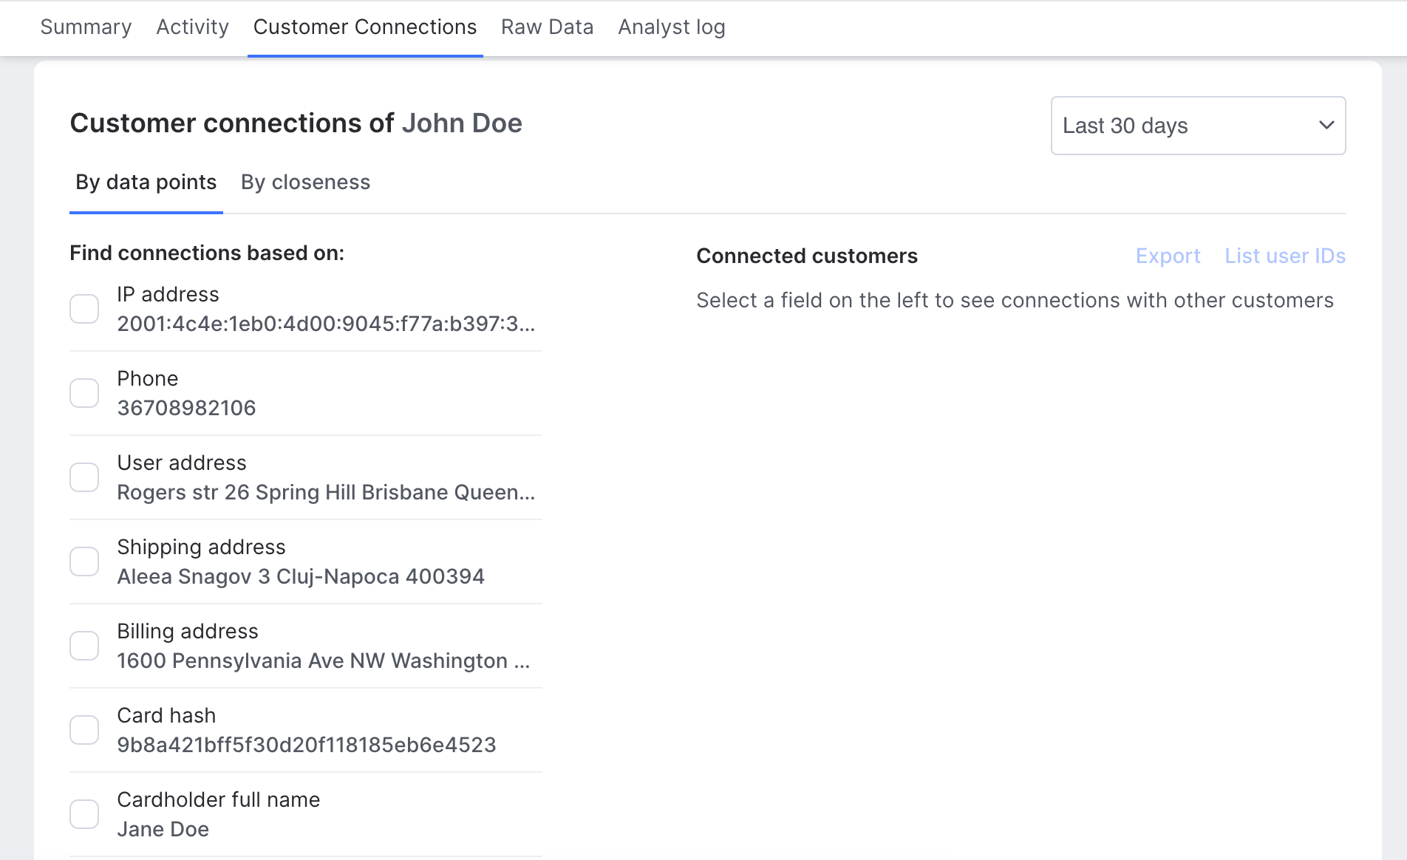Viewport: 1407px width, 860px height.
Task: Click the Cardholder full name field label
Action: [x=219, y=799]
